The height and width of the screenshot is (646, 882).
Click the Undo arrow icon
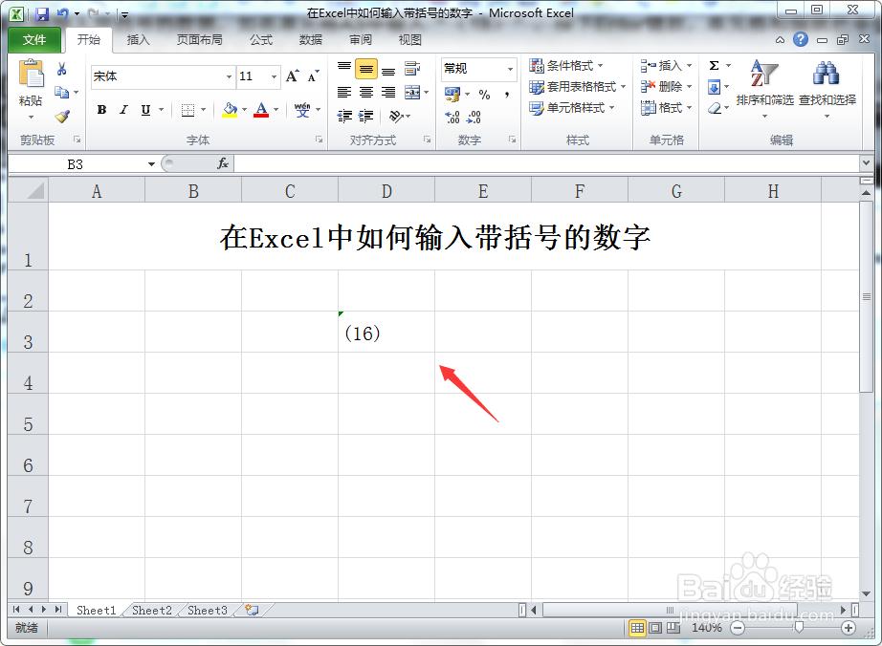click(x=62, y=13)
